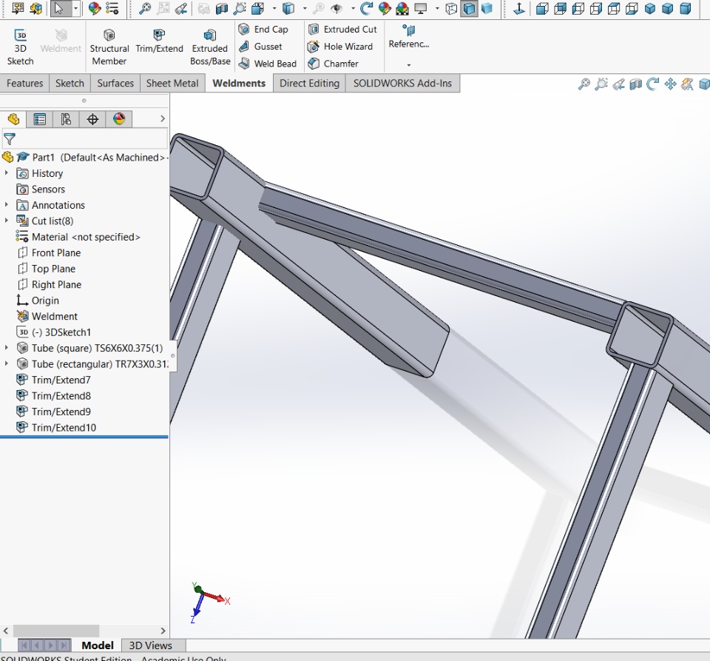Click the FeatureManager filter funnel icon

(x=10, y=138)
